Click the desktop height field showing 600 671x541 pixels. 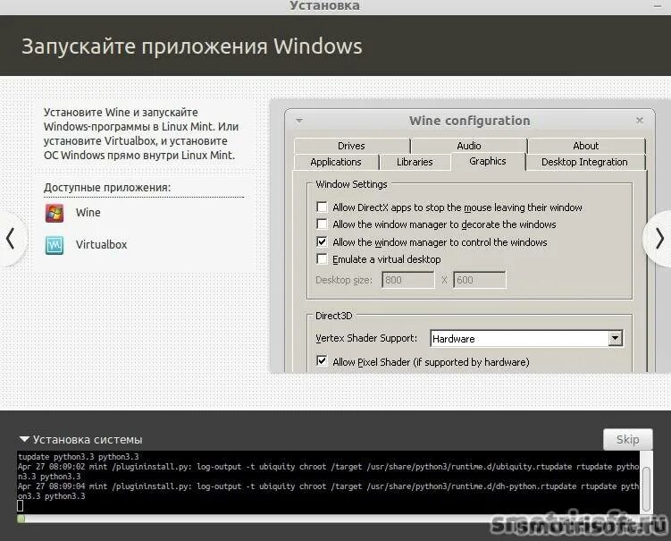479,280
